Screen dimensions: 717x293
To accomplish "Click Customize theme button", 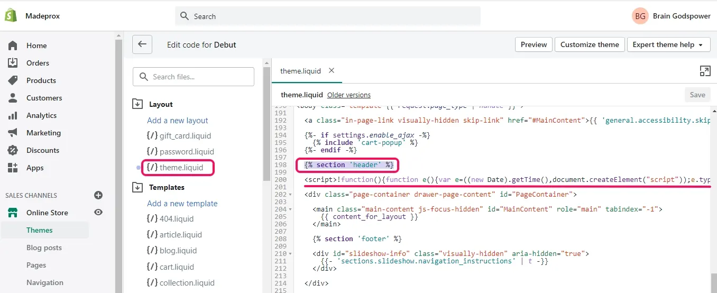I will click(590, 44).
